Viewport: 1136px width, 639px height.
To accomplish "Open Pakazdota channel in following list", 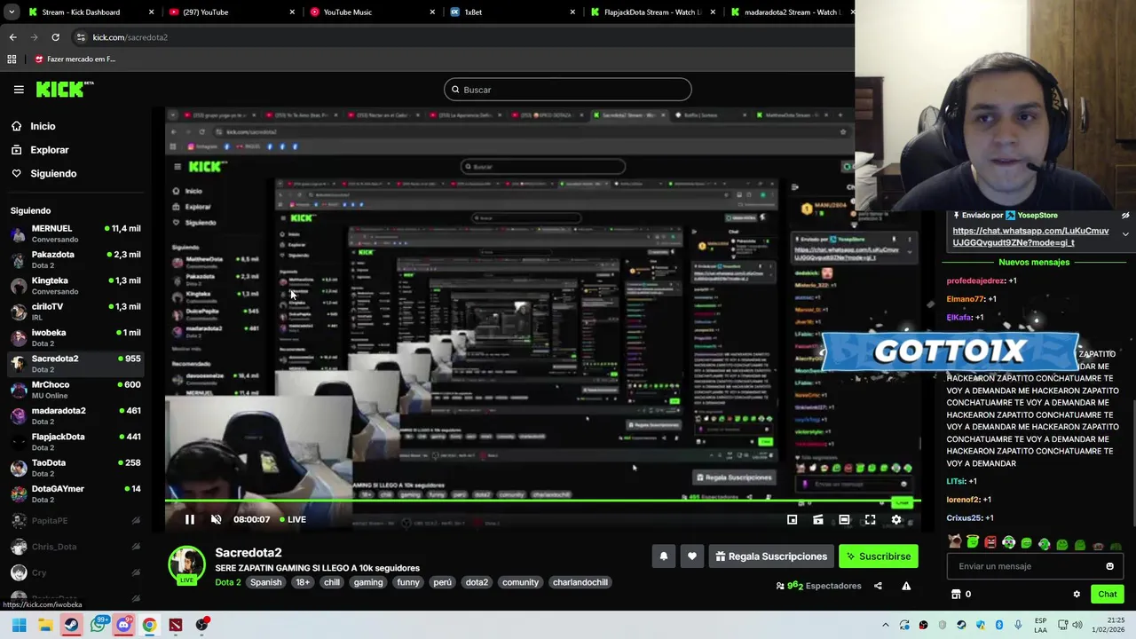I will [x=75, y=259].
